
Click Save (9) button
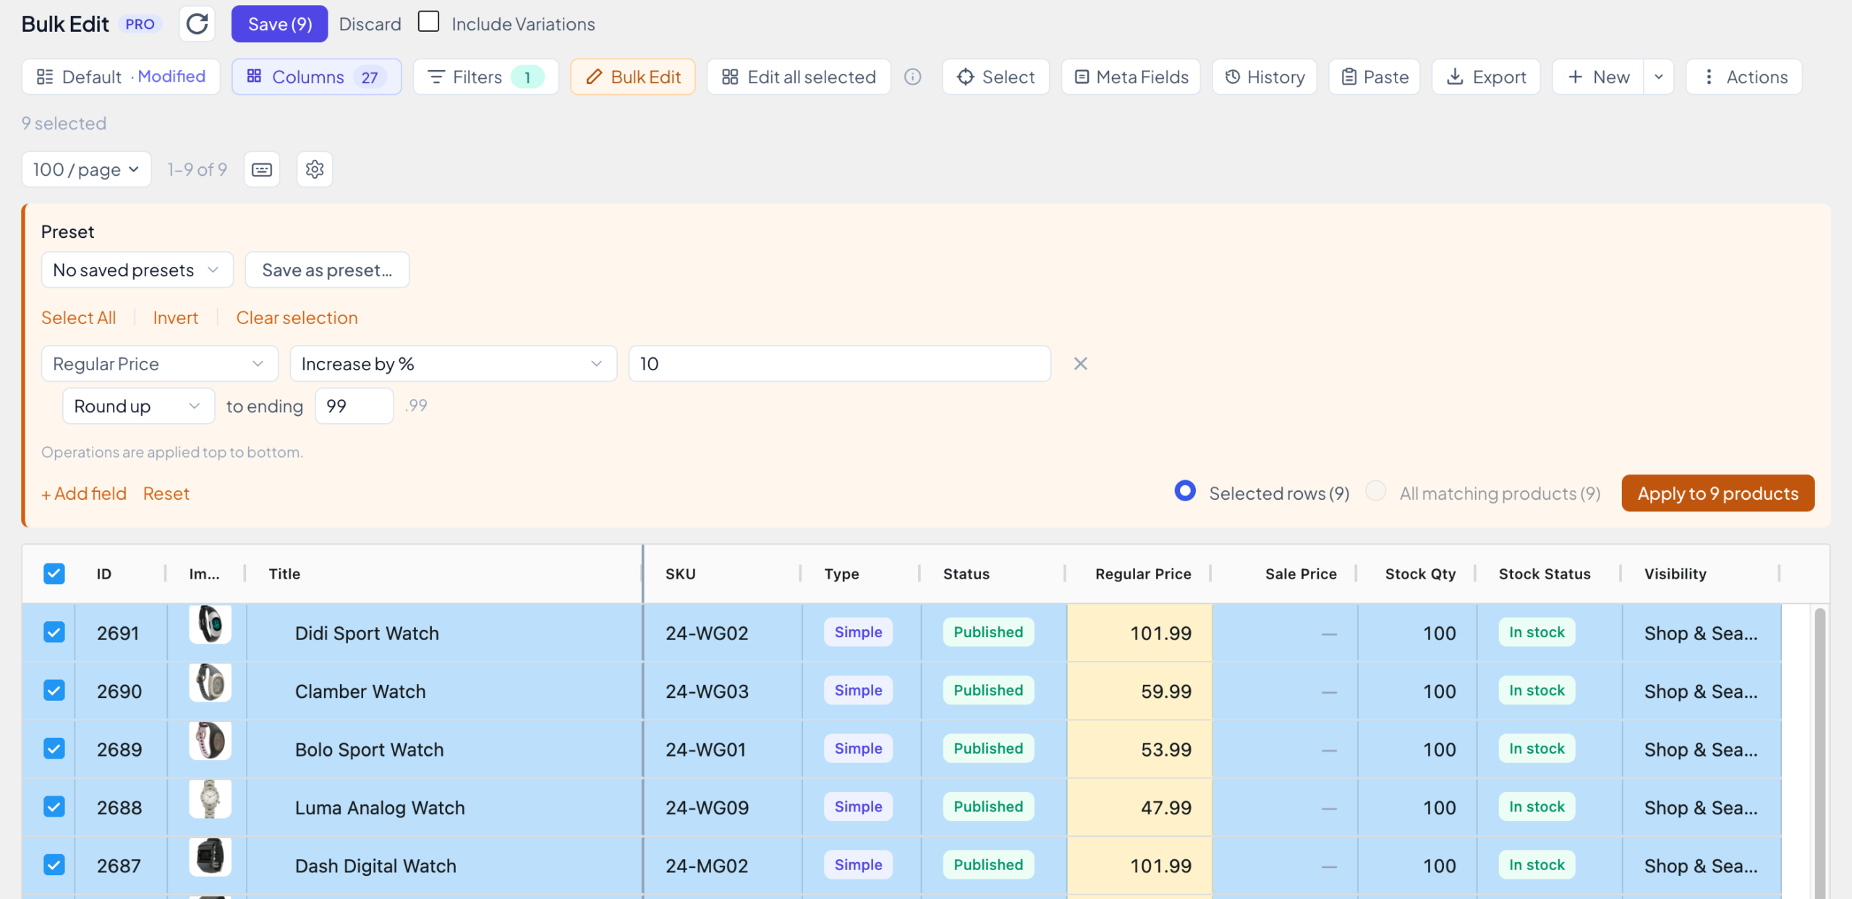coord(279,24)
